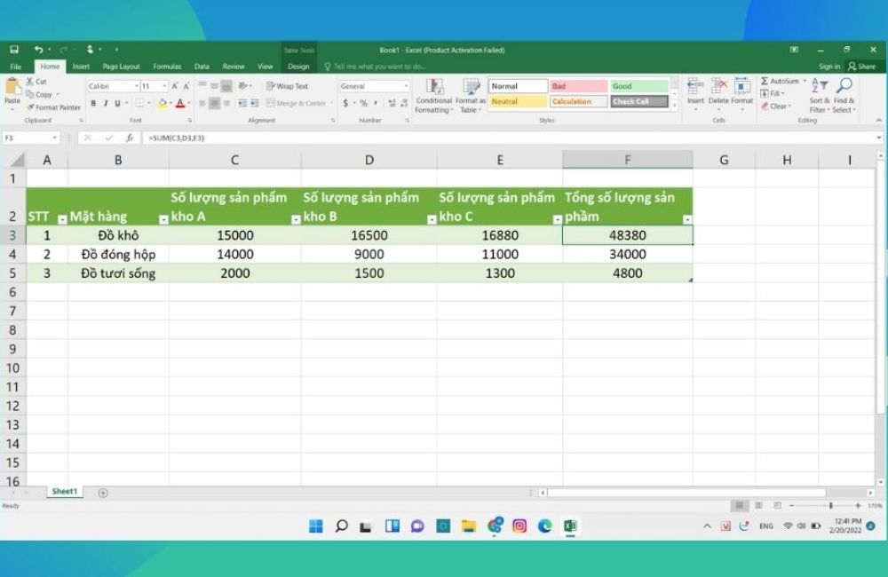Click the formula bar with SUM formula
888x577 pixels.
coord(510,138)
